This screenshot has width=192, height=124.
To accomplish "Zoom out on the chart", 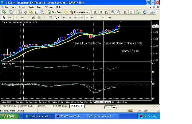I will (x=118, y=12).
